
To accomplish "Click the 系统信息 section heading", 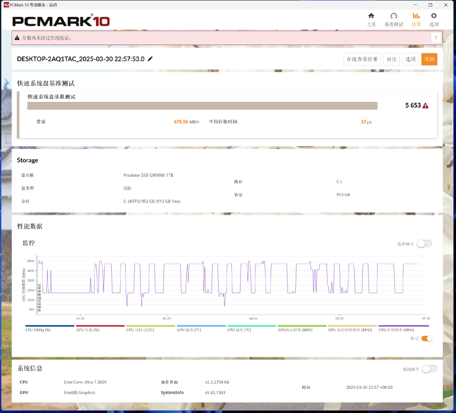I will click(x=30, y=368).
